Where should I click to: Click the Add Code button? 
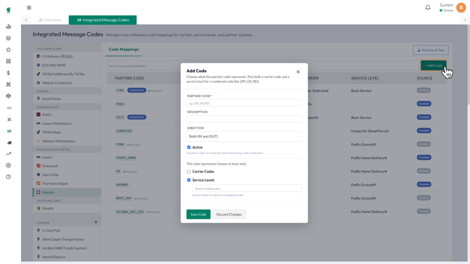point(433,65)
